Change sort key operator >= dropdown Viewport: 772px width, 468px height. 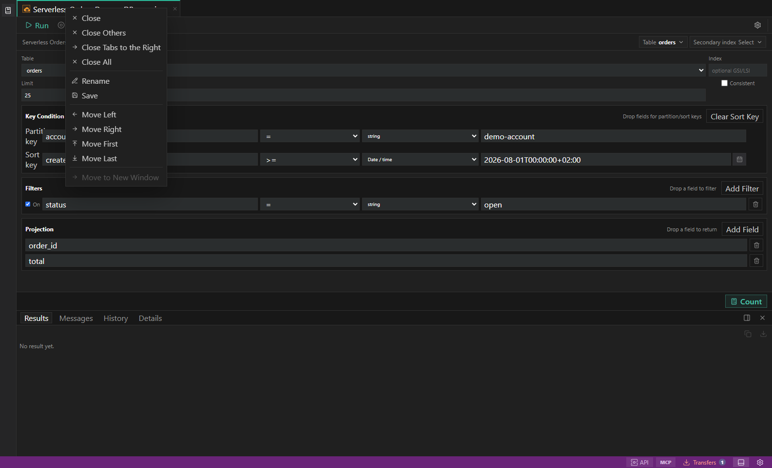310,160
